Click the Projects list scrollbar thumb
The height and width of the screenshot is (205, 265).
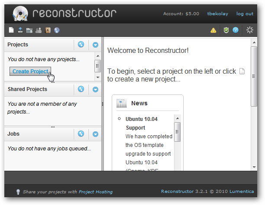coord(97,66)
